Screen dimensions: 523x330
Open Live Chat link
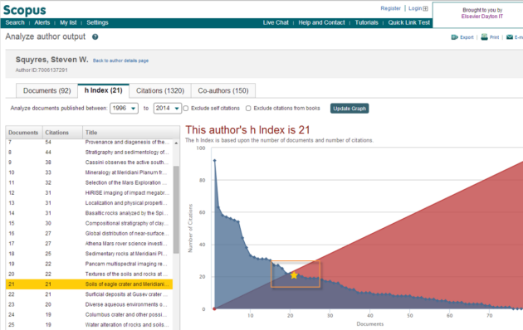coord(276,22)
